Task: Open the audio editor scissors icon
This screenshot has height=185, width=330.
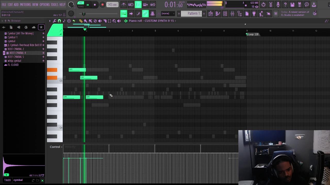Action: click(x=271, y=4)
